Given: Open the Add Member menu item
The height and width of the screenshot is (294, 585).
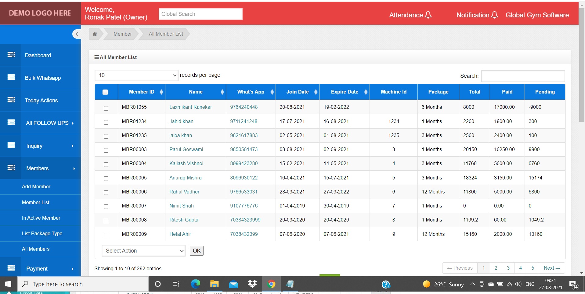Looking at the screenshot, I should point(36,186).
